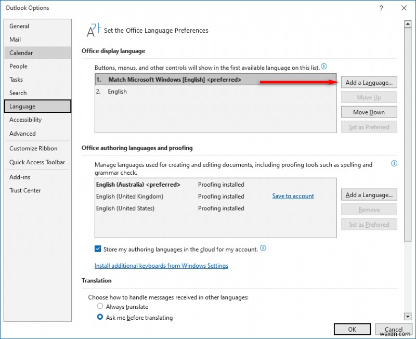Go to Advanced options
416x339 pixels.
(37, 134)
